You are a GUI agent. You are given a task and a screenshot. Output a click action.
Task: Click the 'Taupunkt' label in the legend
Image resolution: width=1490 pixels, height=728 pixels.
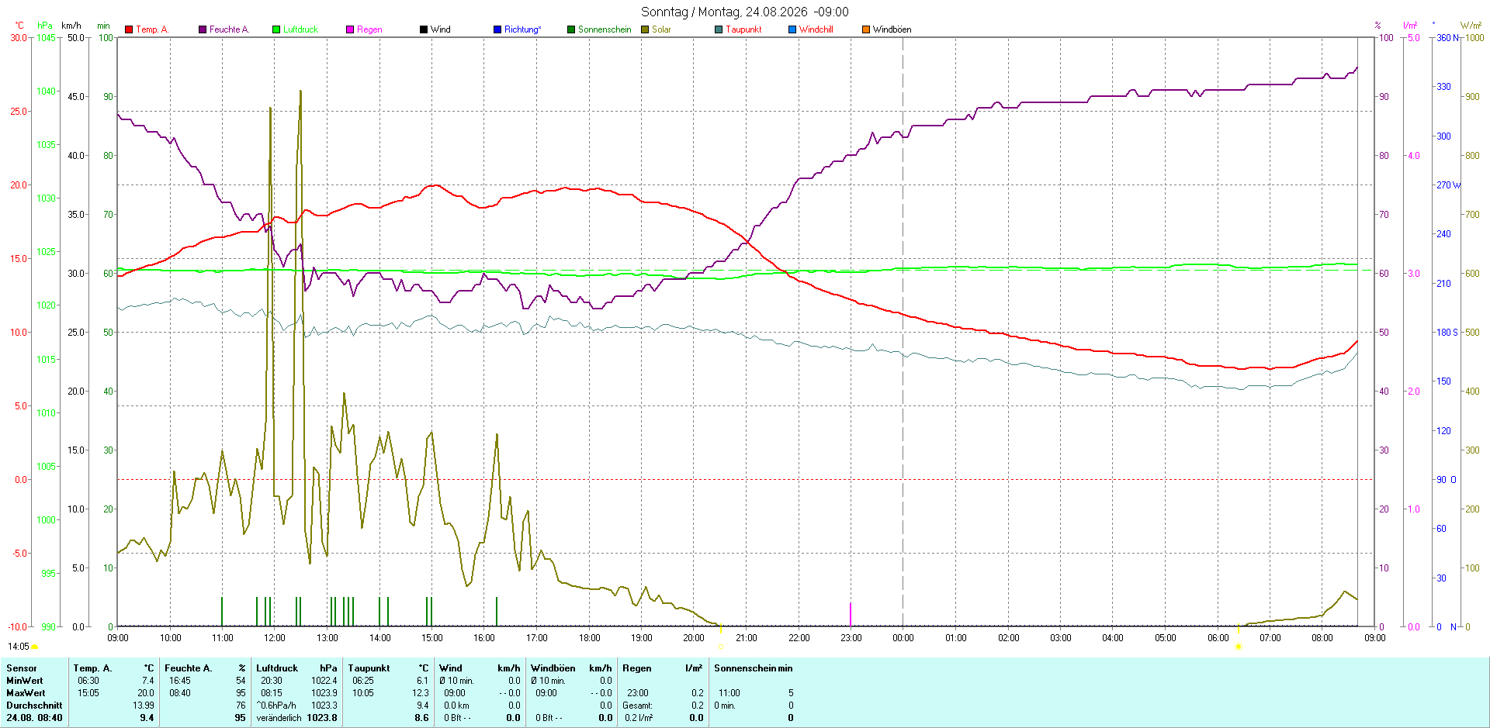pos(743,29)
